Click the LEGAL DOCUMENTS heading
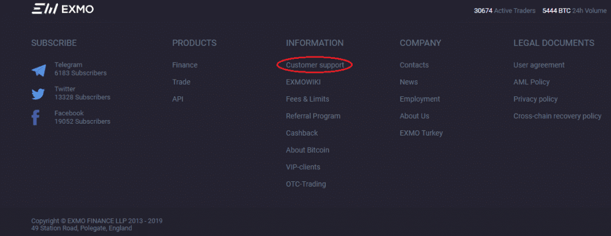The height and width of the screenshot is (236, 611). pyautogui.click(x=554, y=43)
